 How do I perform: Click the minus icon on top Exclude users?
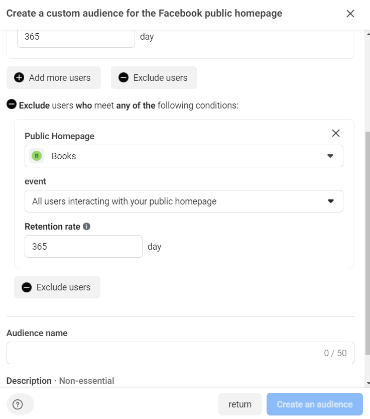[x=124, y=77]
